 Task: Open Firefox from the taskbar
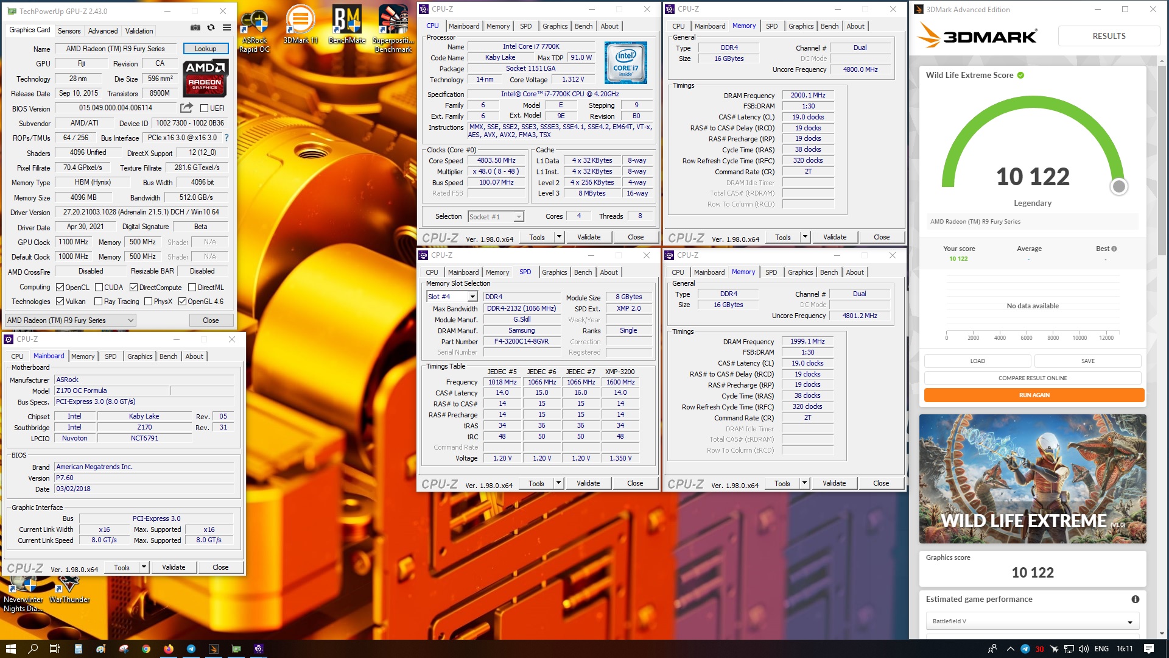click(x=169, y=649)
